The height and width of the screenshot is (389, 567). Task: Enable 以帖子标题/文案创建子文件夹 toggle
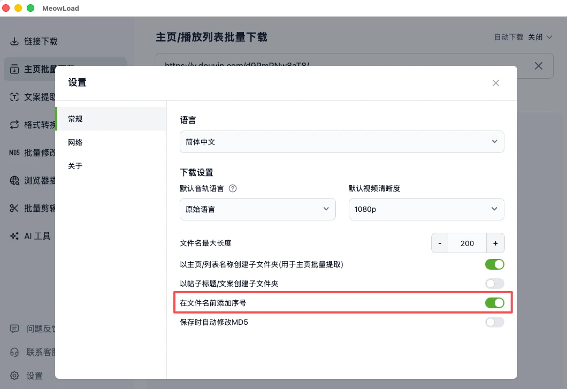[x=494, y=284]
